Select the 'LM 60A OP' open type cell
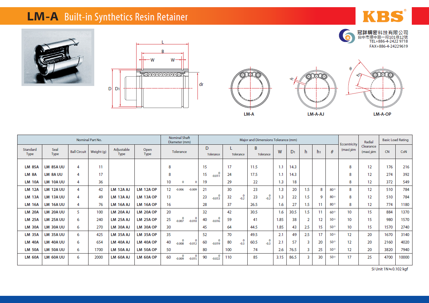This screenshot has width=429, height=303. click(147, 257)
